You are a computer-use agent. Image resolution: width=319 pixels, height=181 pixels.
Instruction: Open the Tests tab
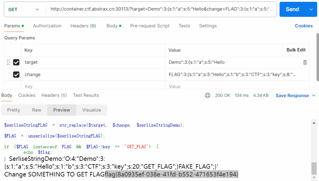184,26
